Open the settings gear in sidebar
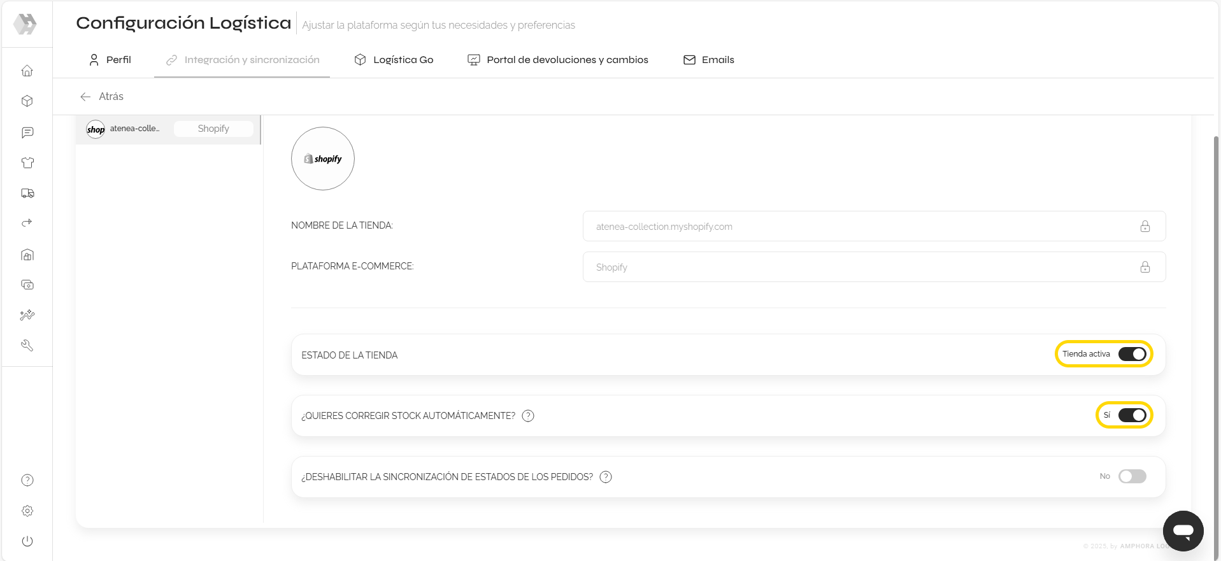The image size is (1221, 561). point(27,511)
